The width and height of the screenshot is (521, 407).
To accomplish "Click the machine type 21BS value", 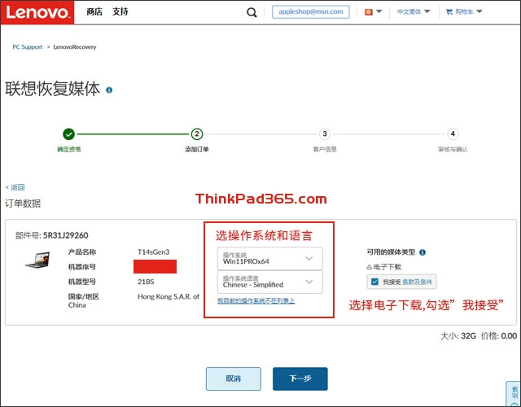I will [x=146, y=282].
